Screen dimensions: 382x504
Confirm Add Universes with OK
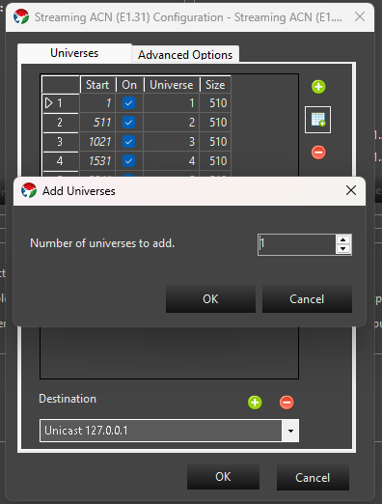210,299
